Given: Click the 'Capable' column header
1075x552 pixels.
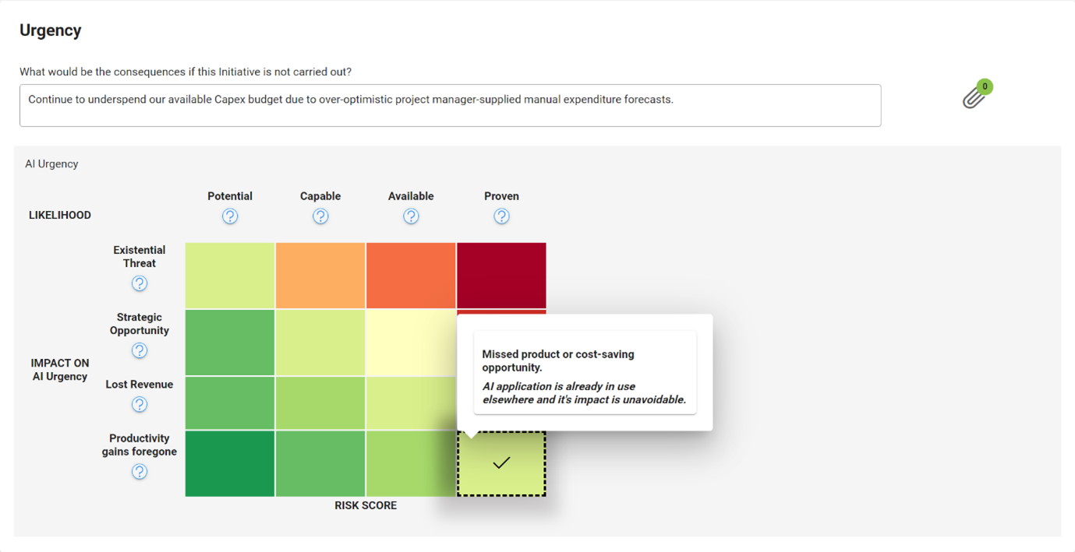Looking at the screenshot, I should pos(320,196).
